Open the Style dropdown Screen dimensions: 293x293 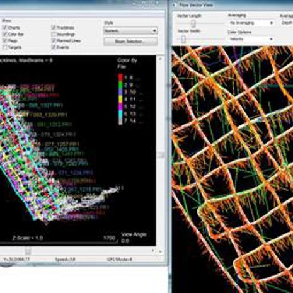(130, 31)
